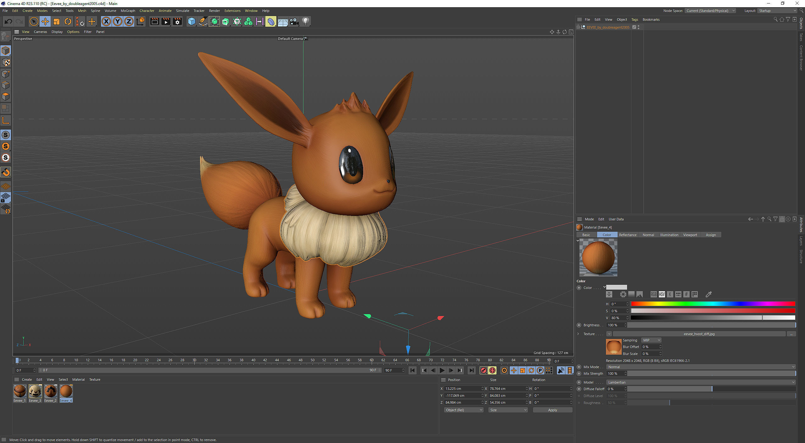Select the Eevee_1 material thumbnail
Screen dimensions: 805x443
(x=20, y=391)
